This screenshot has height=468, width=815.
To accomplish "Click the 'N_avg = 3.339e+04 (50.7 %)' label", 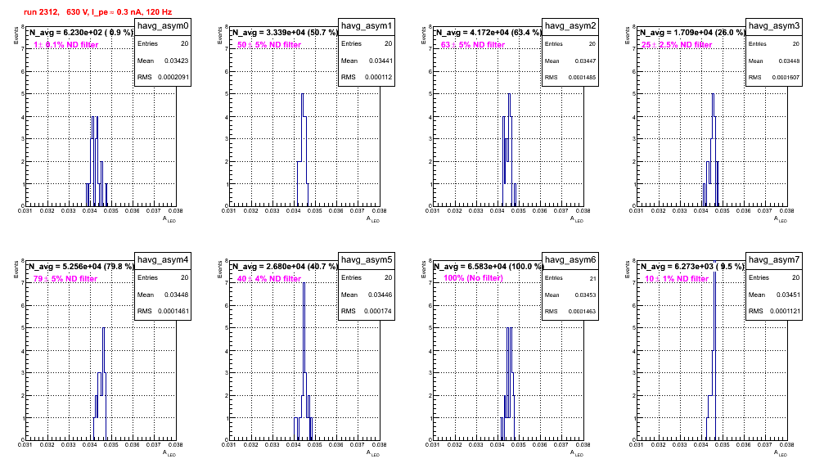I will click(x=286, y=33).
